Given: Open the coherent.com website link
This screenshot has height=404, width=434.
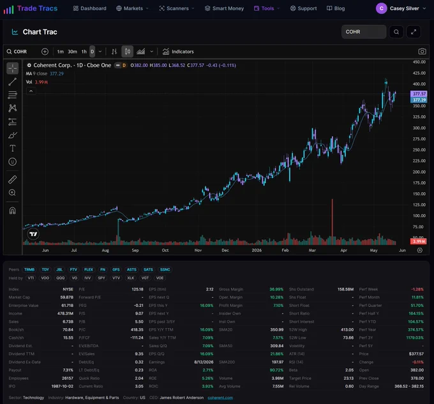Looking at the screenshot, I should point(220,398).
